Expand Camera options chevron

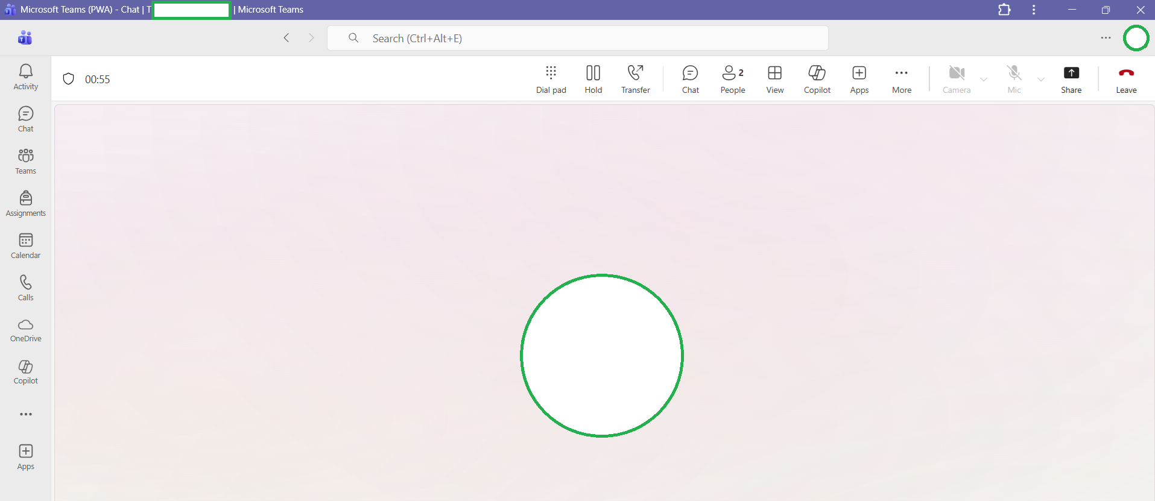984,80
